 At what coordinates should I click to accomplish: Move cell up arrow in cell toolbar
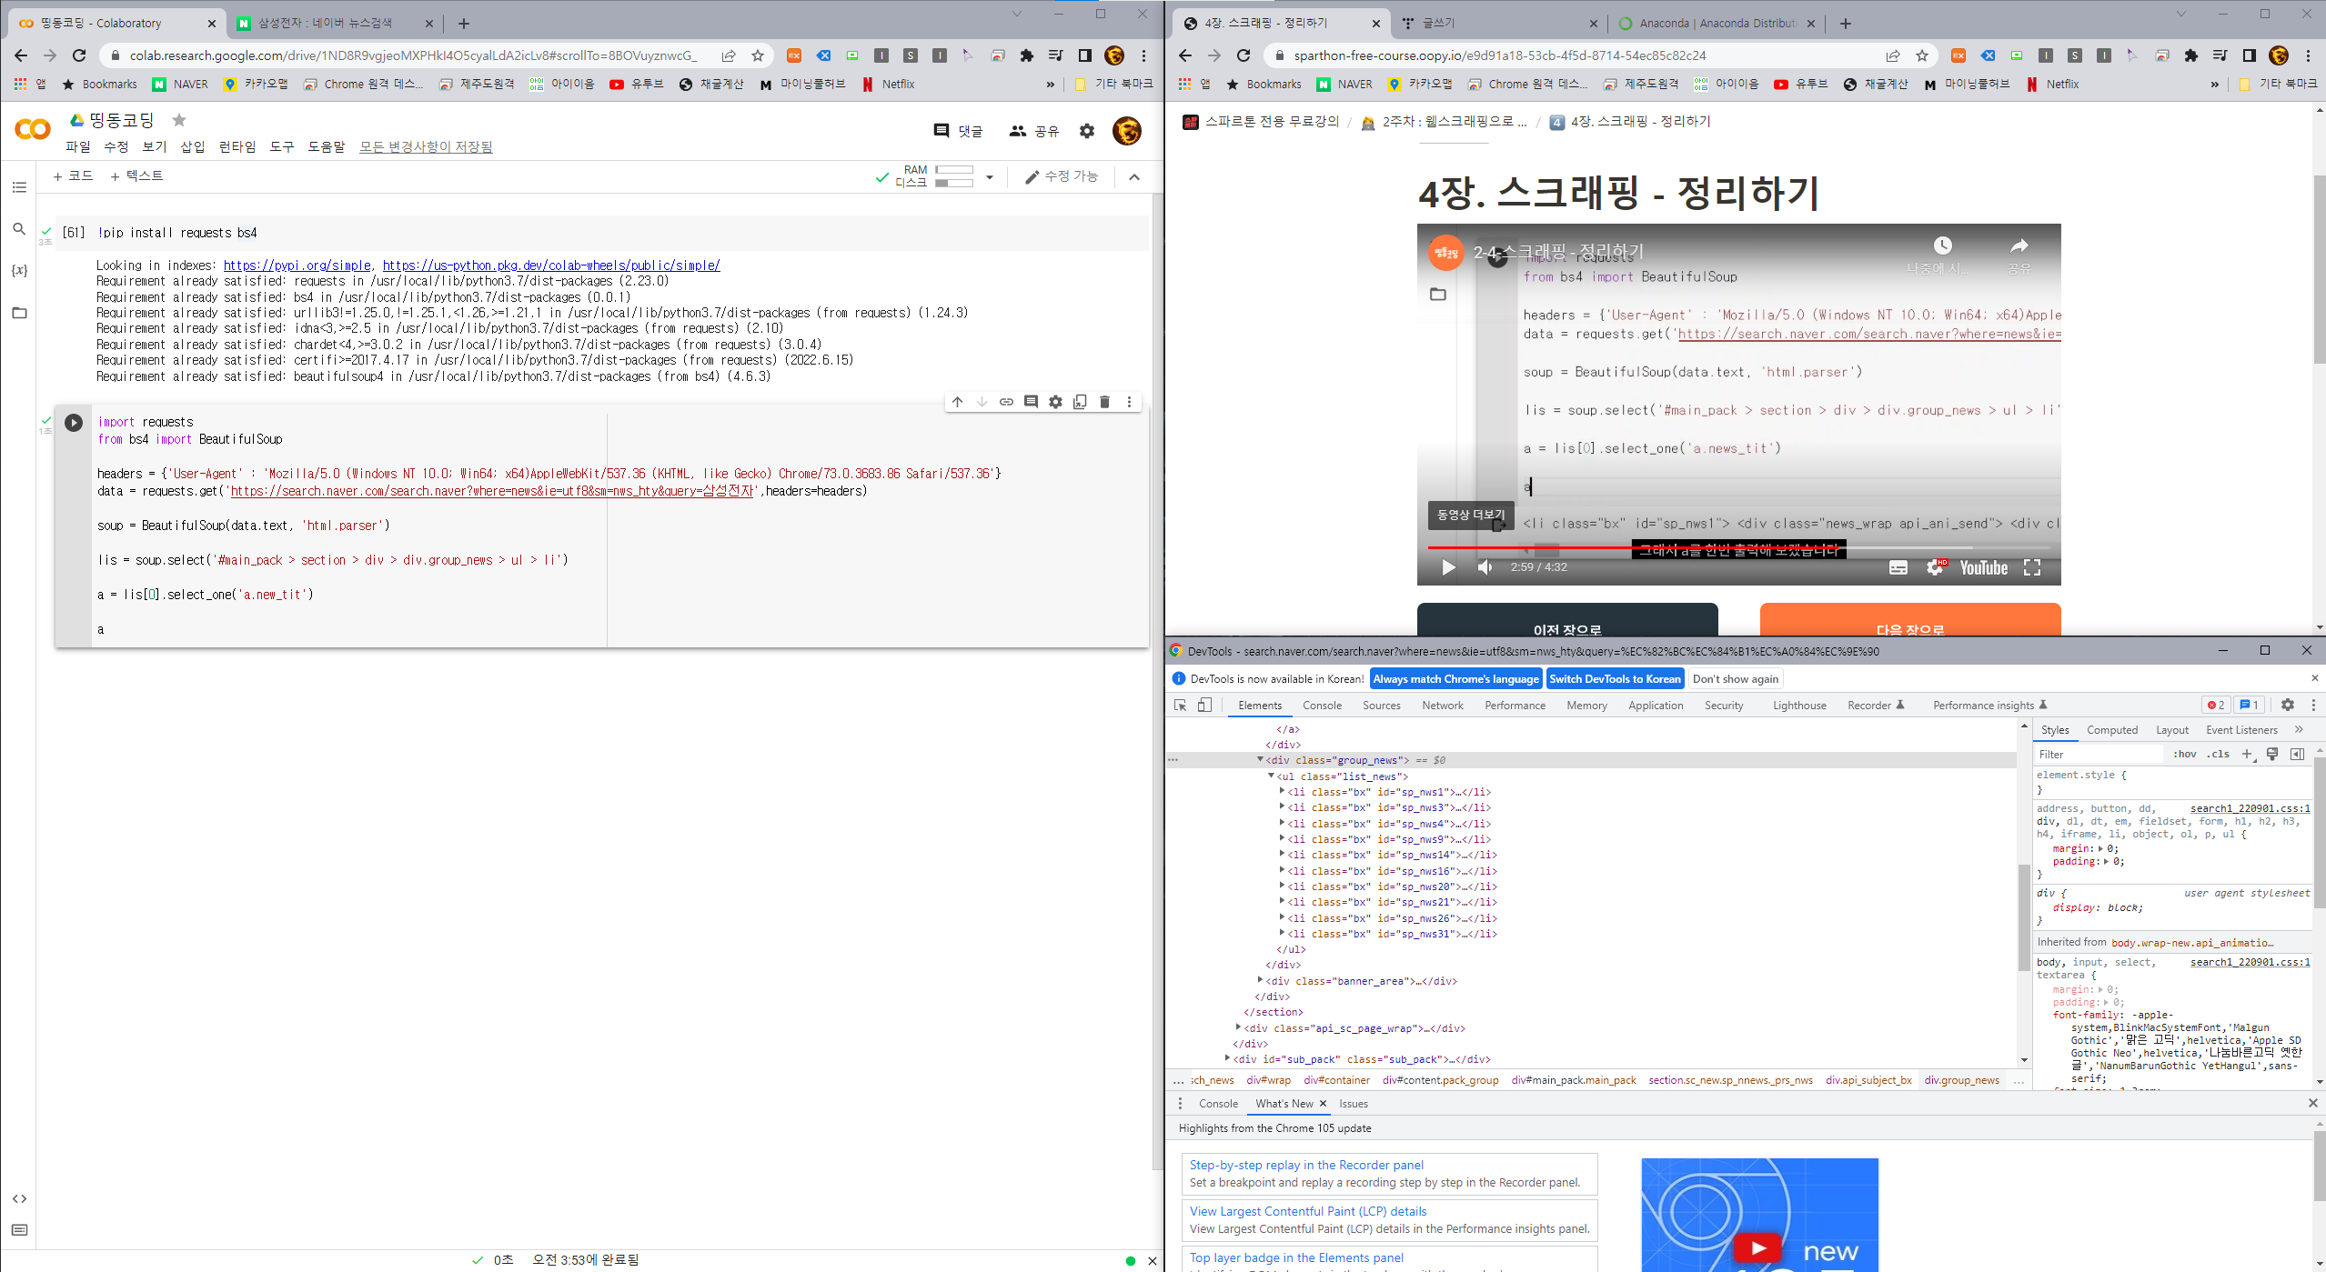point(957,402)
